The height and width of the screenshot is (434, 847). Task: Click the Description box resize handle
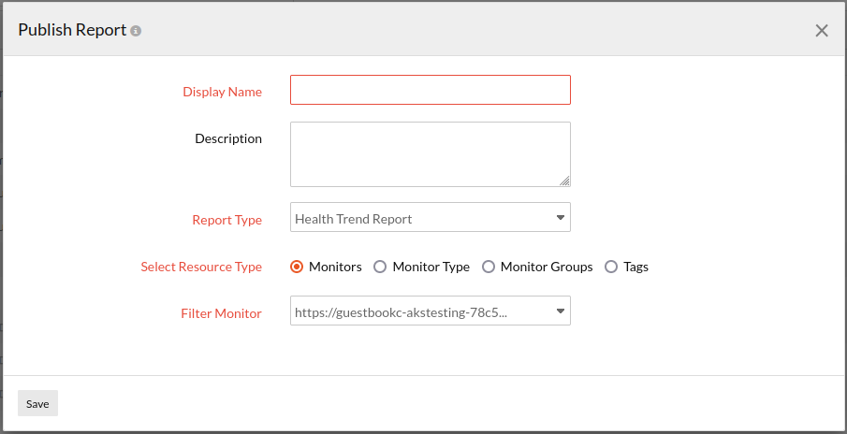[565, 181]
